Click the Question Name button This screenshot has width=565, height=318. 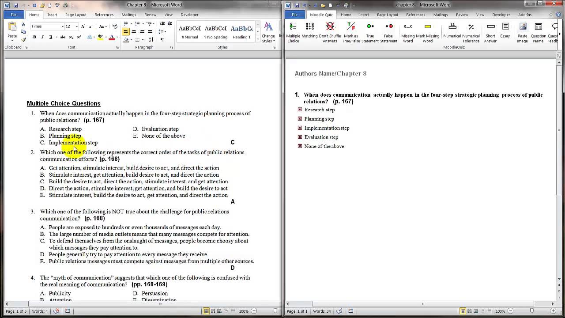point(538,33)
